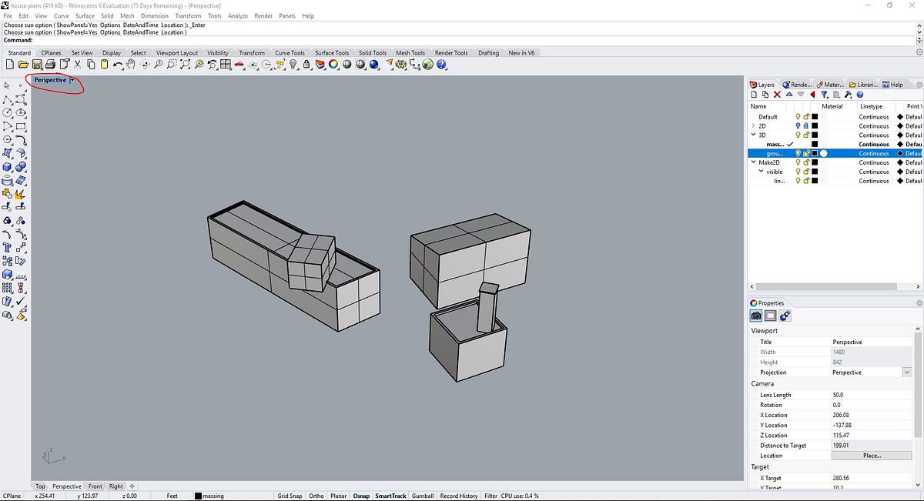Turn off the 2D layer visibility bulb
This screenshot has height=501, width=924.
[x=798, y=125]
